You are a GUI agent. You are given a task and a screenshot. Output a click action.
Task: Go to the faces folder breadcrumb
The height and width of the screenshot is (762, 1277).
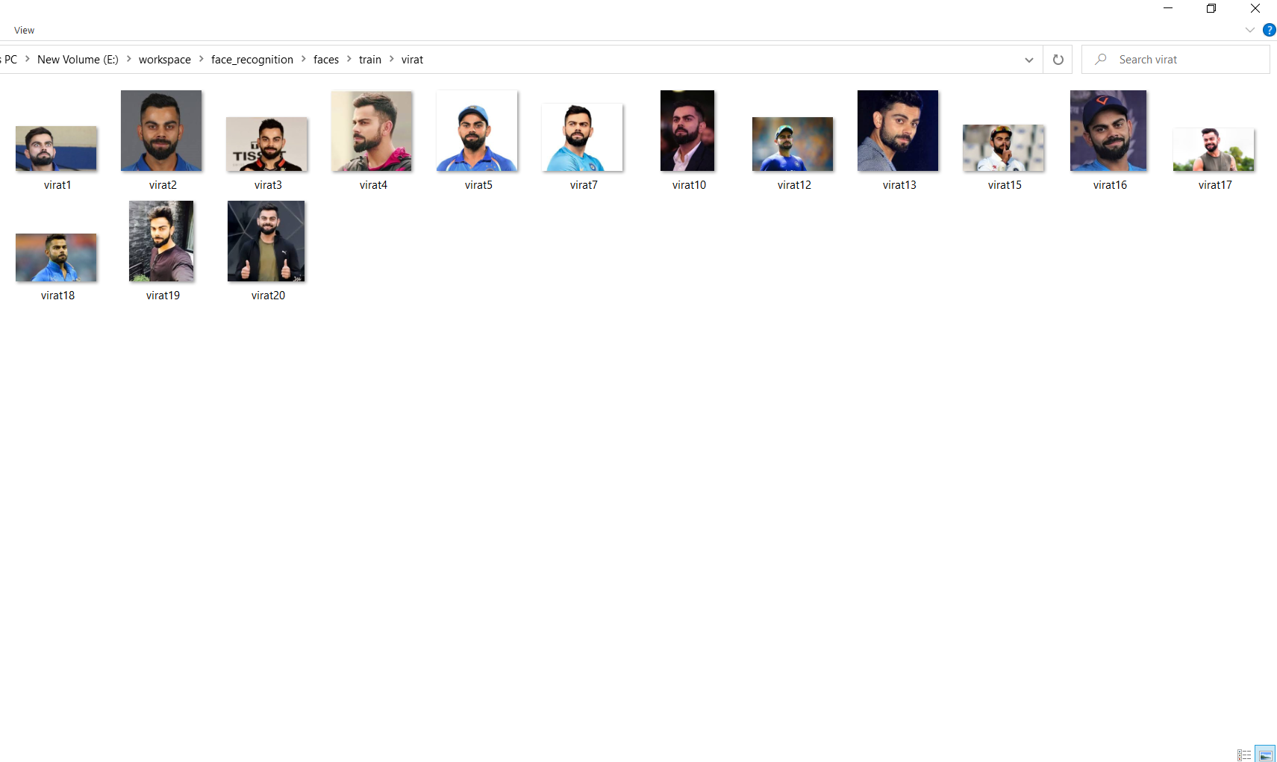coord(326,60)
